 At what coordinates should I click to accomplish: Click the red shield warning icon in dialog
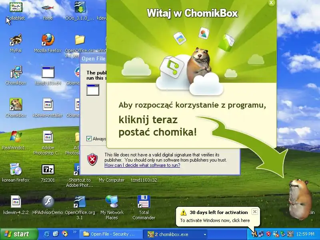[x=92, y=160]
